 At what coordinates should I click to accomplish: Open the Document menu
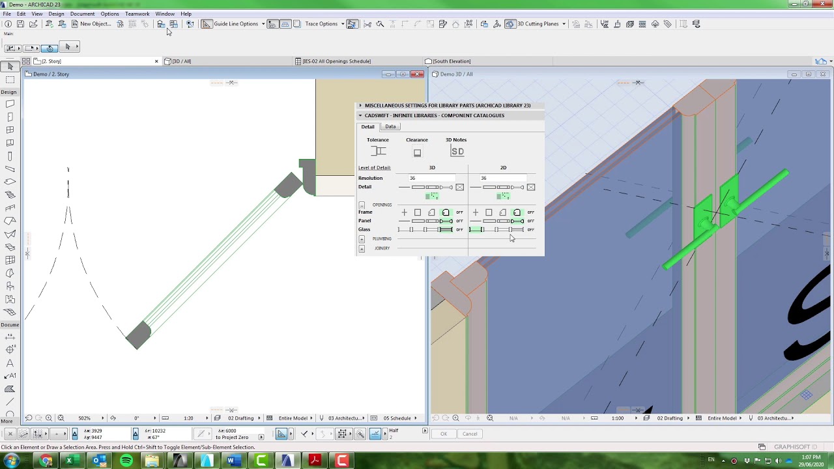point(82,14)
